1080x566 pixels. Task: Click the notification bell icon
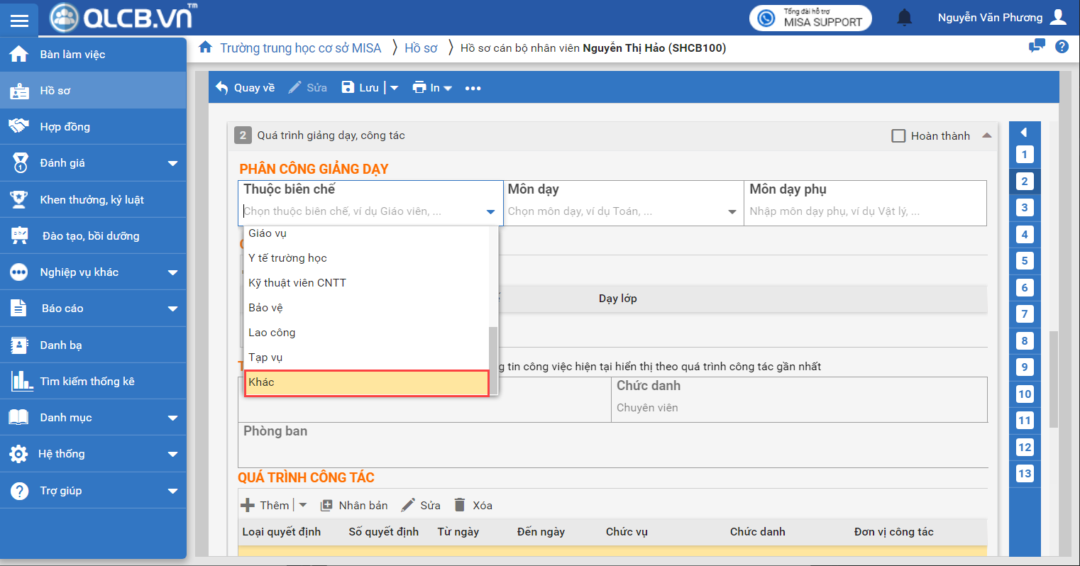tap(904, 18)
